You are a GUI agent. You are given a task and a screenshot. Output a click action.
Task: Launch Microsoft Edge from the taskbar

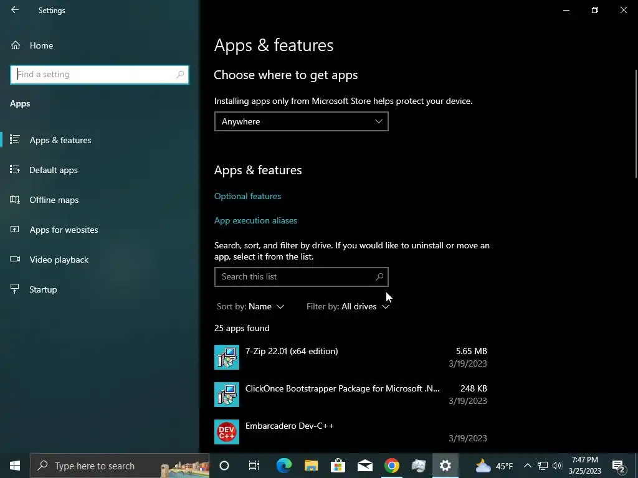click(283, 466)
